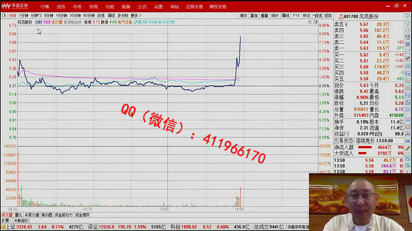The height and width of the screenshot is (231, 412).
Task: Expand the 扩展 panel at the bottom
Action: (5, 220)
